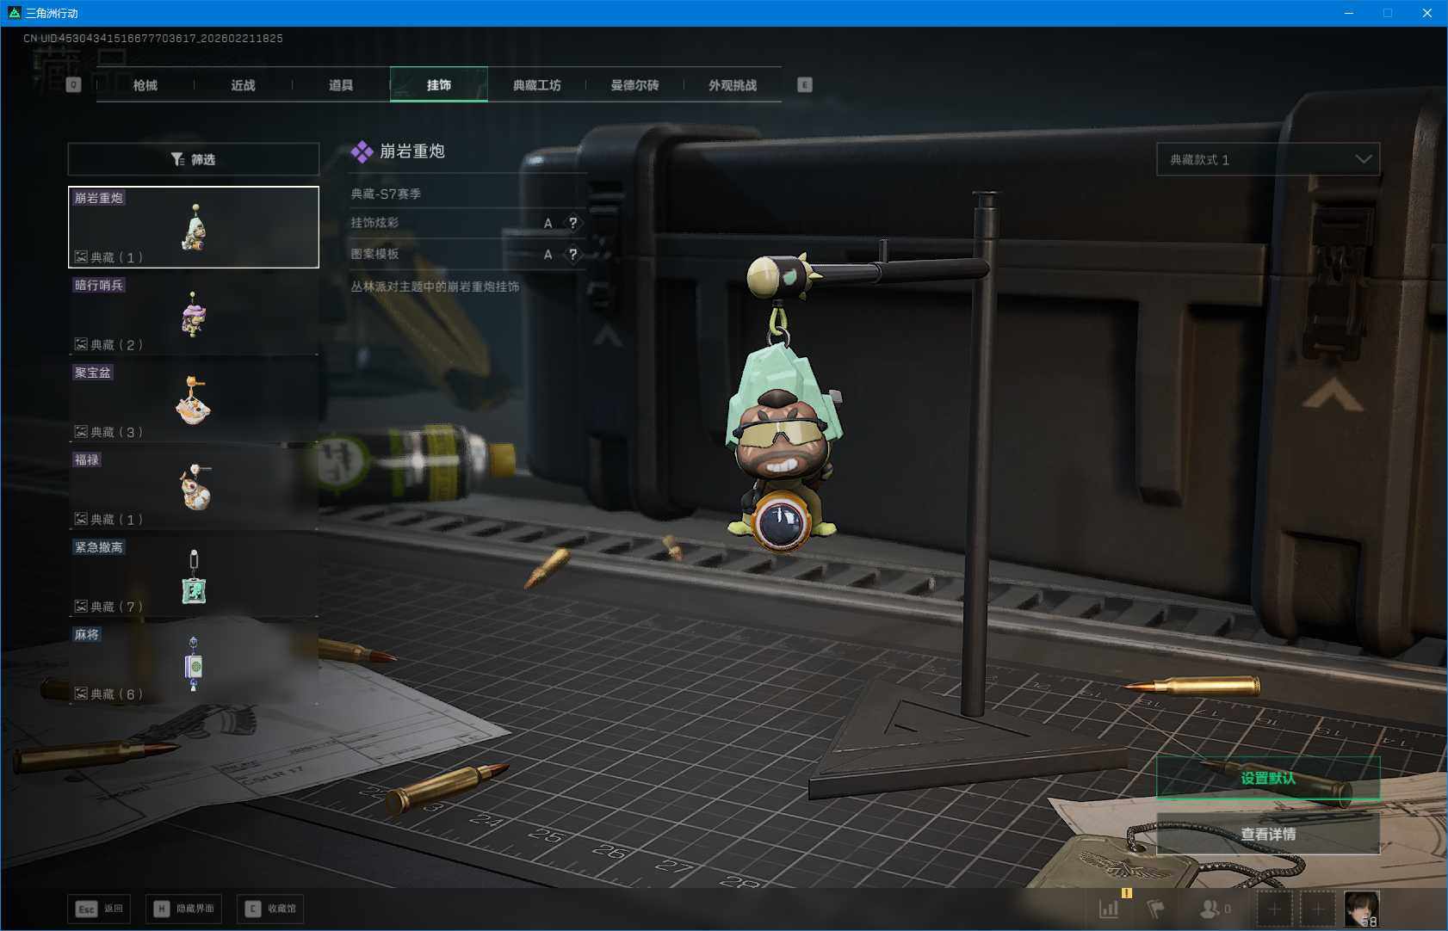Open the 筛选 filter button
The width and height of the screenshot is (1448, 931).
coord(194,159)
